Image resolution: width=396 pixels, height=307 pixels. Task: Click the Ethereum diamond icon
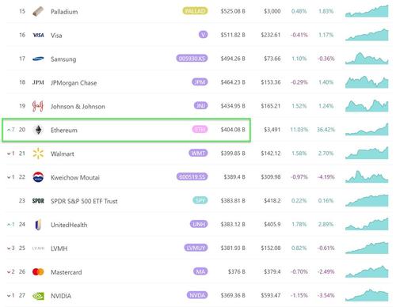(x=38, y=130)
